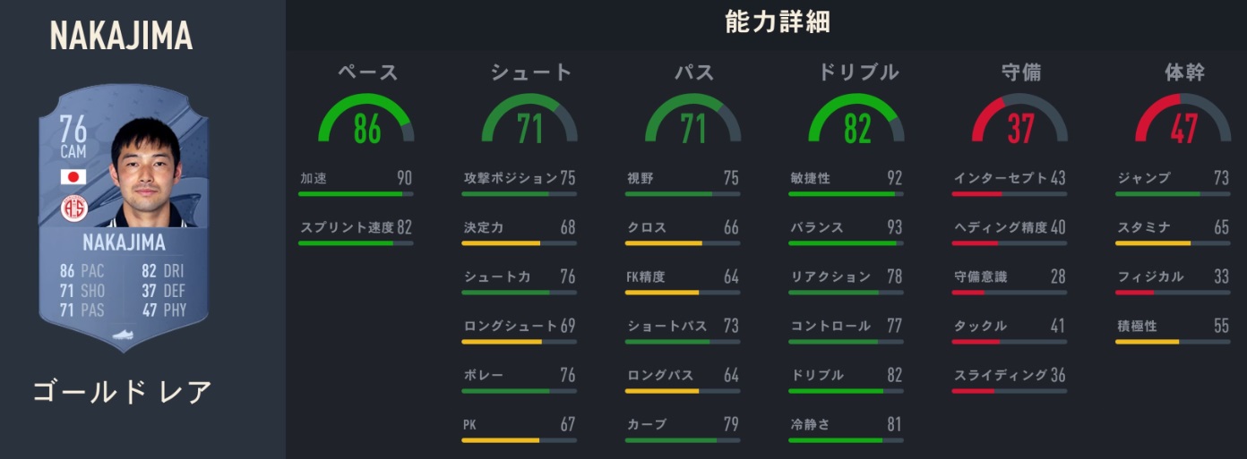Click the Japan flag on the player card
The height and width of the screenshot is (459, 1247).
tap(73, 177)
